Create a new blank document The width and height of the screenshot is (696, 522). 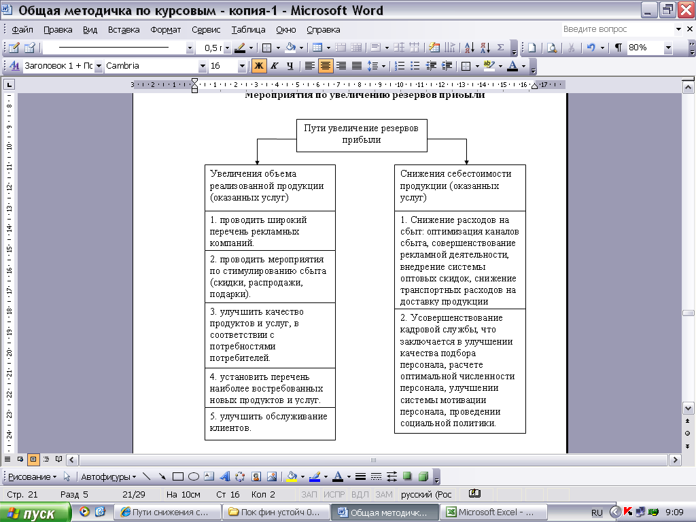tap(532, 48)
